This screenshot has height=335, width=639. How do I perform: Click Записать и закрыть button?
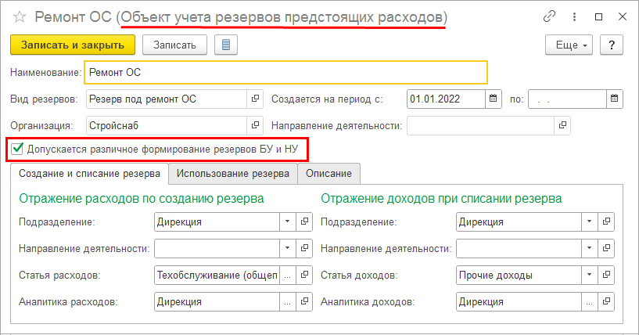(x=72, y=45)
